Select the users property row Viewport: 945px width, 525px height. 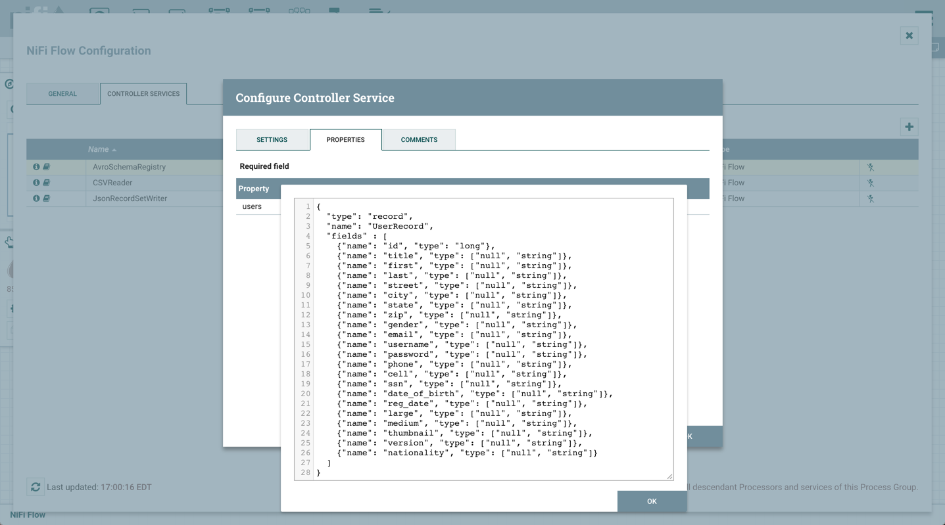(252, 206)
